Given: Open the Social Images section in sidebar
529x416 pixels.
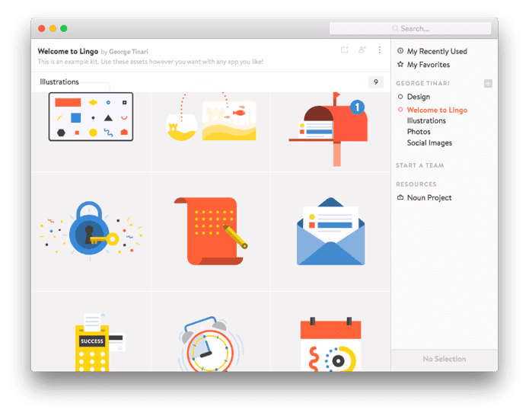Looking at the screenshot, I should (429, 142).
